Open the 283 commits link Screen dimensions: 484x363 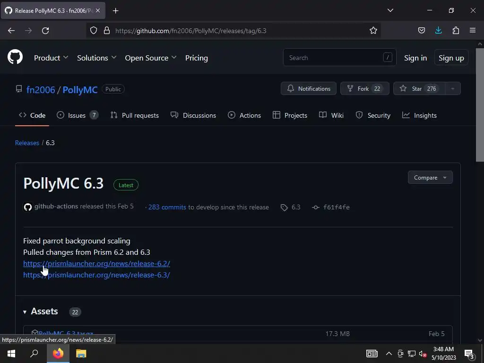[x=167, y=207]
